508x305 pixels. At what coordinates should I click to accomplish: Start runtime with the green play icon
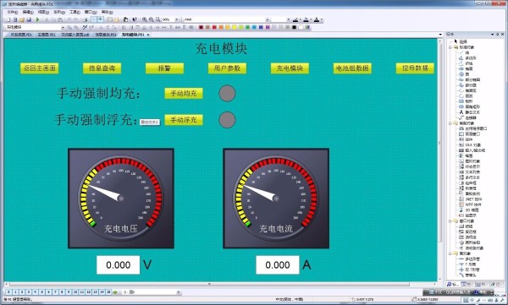coord(37,19)
